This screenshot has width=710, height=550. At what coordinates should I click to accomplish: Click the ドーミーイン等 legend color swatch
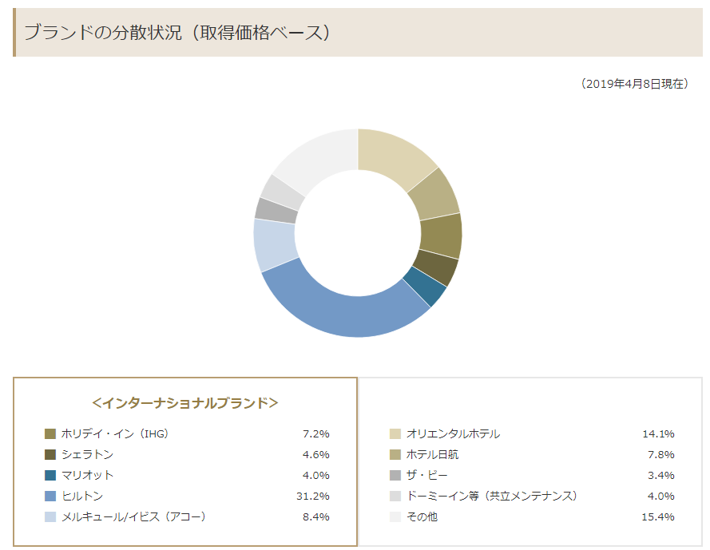395,497
